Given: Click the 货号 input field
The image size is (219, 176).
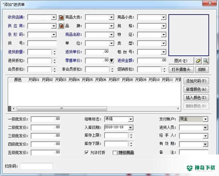Looking at the screenshot, I should point(42,43).
